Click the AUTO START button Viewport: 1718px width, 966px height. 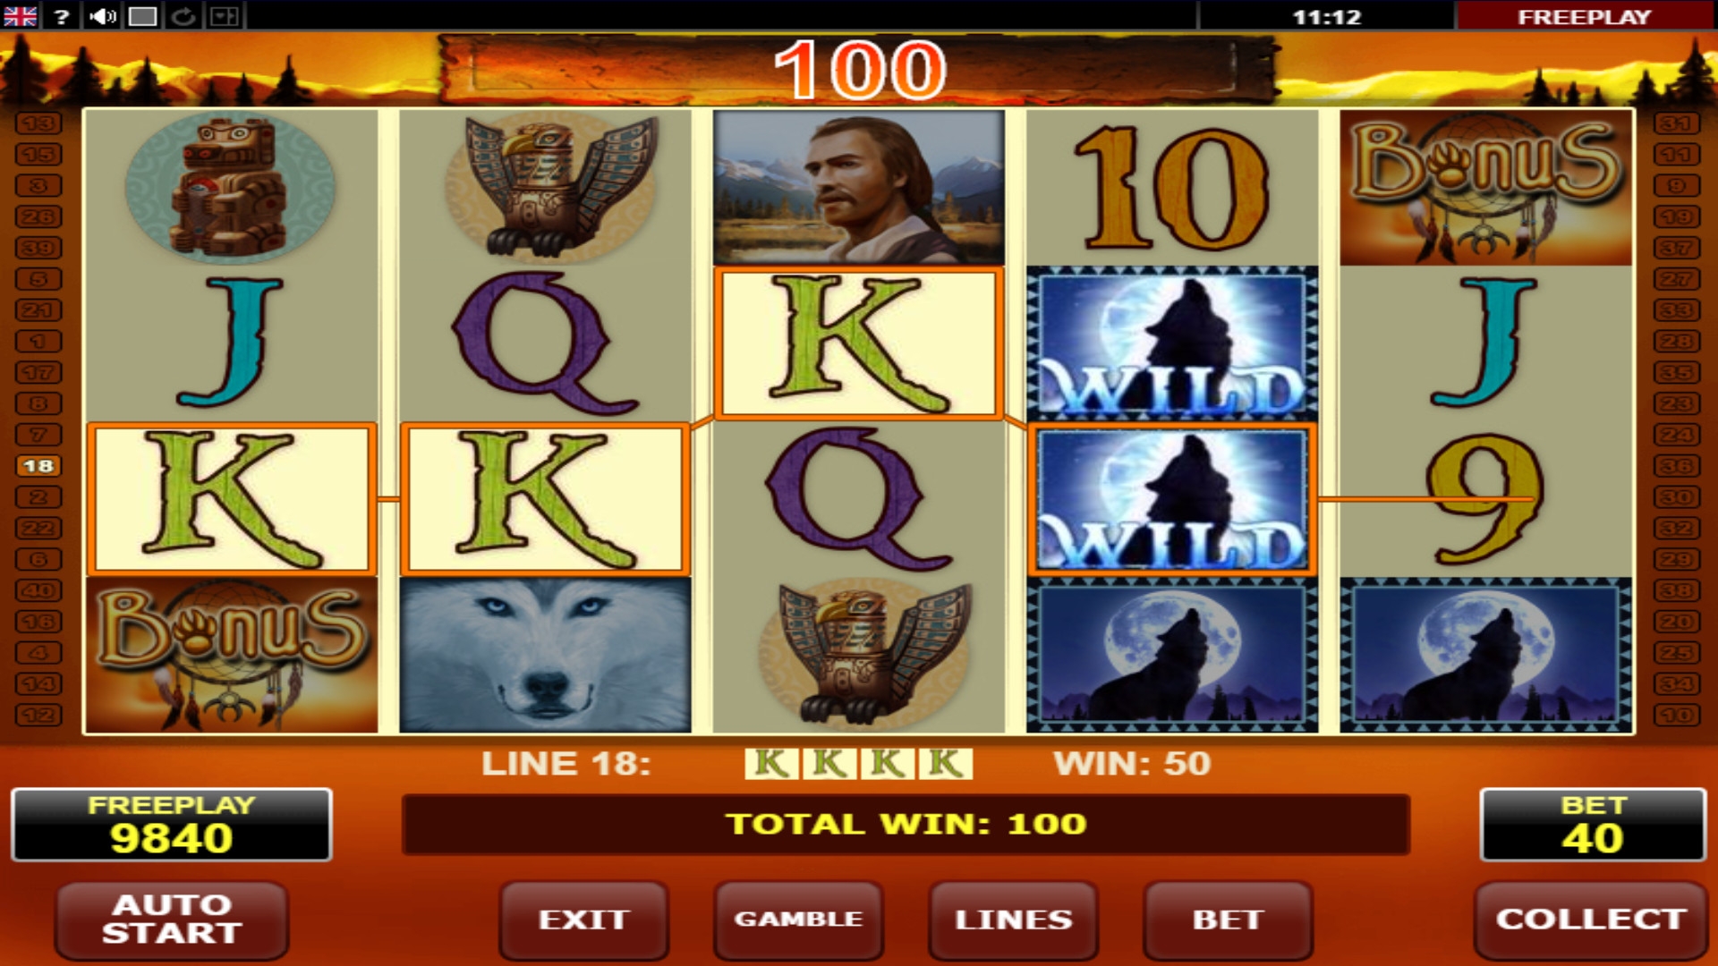(x=172, y=919)
